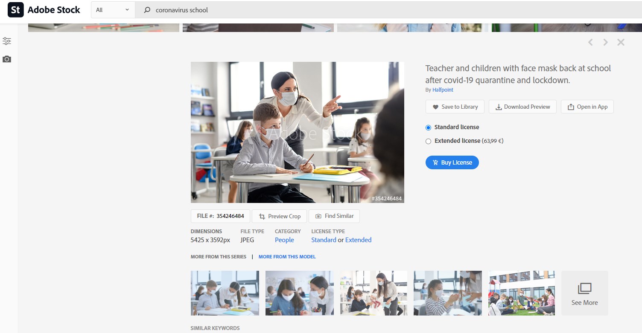
Task: Click Open in App button
Action: [587, 107]
